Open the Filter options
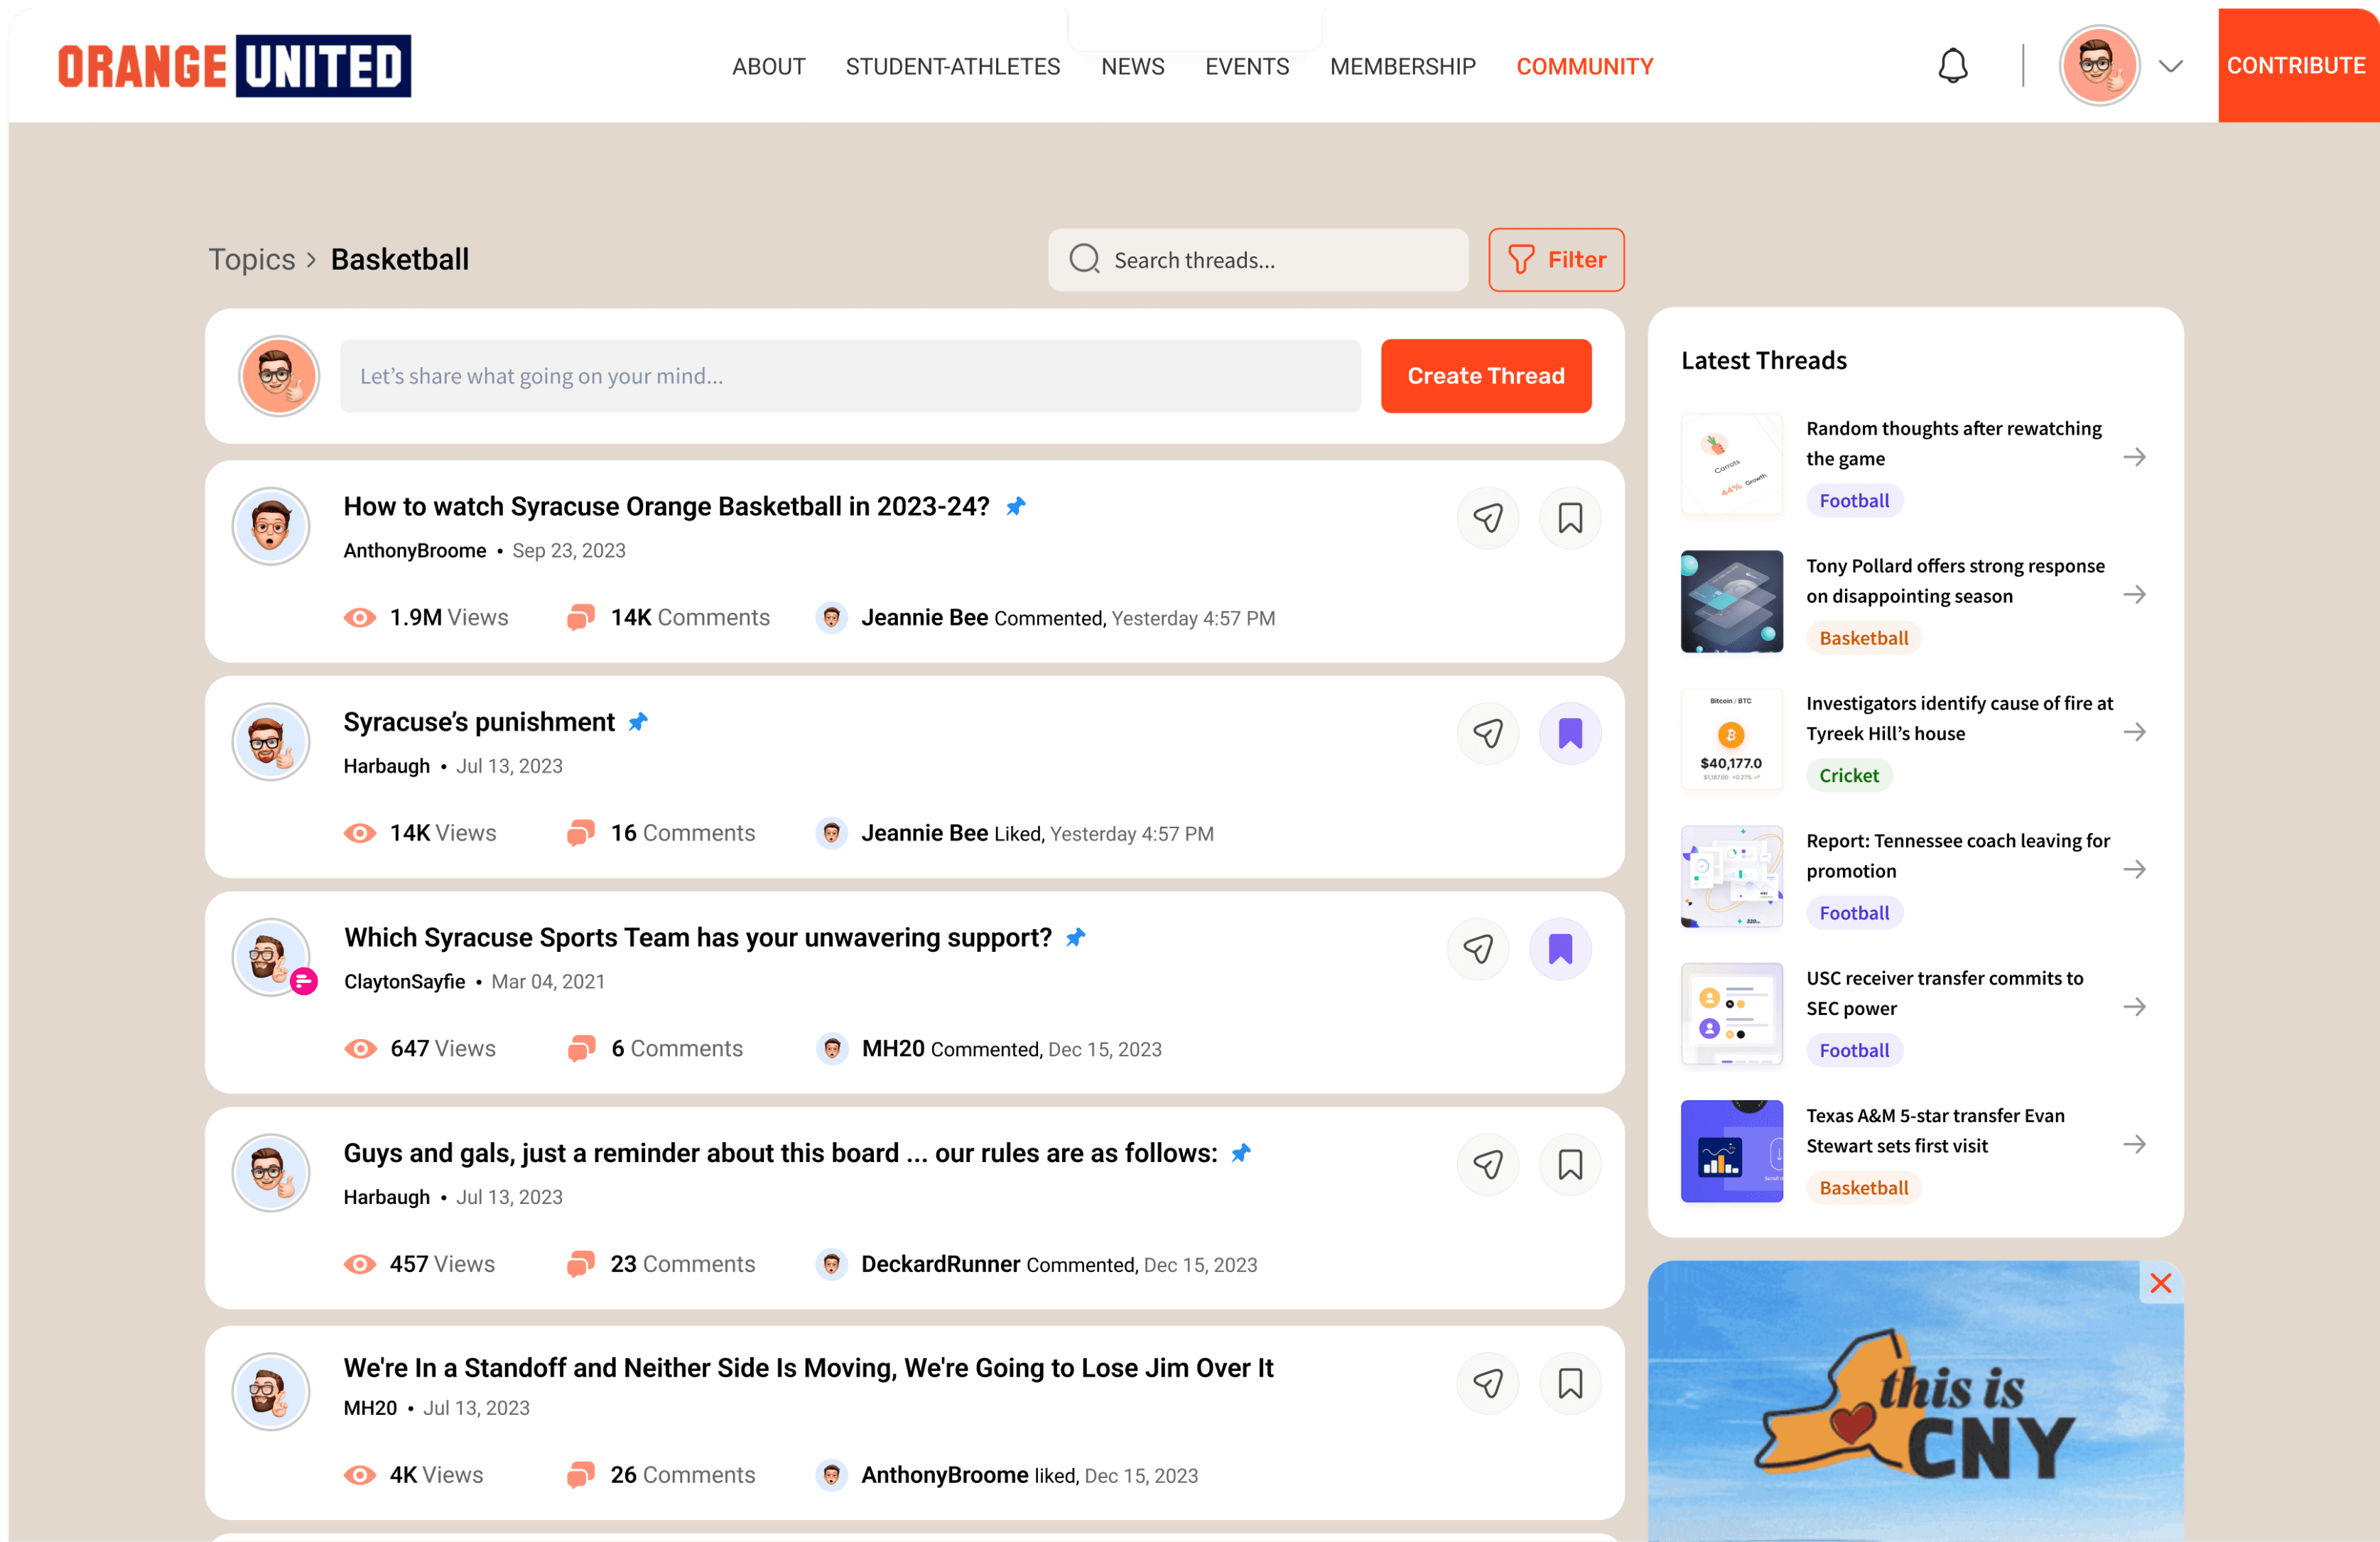The width and height of the screenshot is (2380, 1542). [x=1556, y=260]
